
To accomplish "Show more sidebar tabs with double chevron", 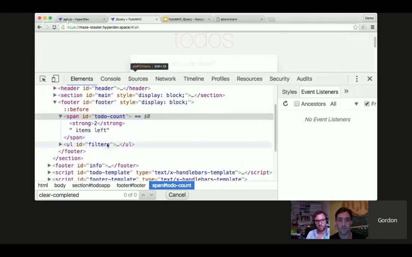I will click(x=346, y=91).
